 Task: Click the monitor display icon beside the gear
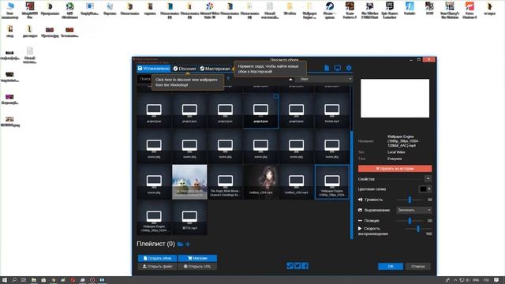point(337,68)
